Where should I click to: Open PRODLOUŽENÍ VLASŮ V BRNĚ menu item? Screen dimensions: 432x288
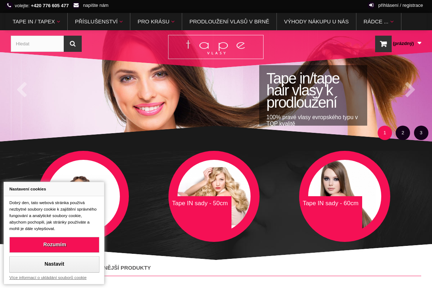point(229,22)
